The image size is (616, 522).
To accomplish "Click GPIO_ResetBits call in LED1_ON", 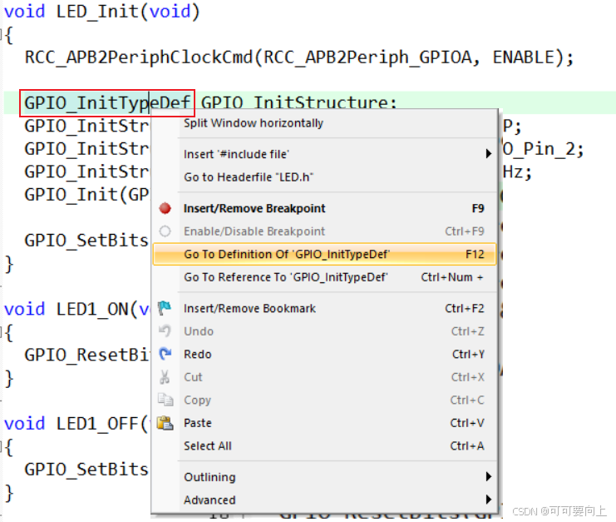I will 86,355.
